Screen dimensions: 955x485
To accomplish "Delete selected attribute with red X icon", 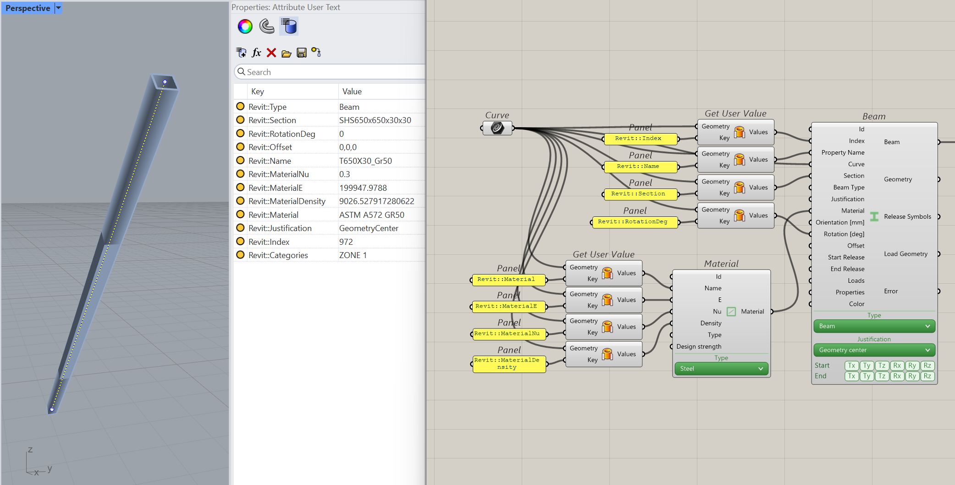I will point(271,53).
